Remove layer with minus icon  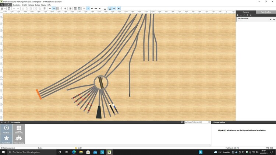pos(241,15)
